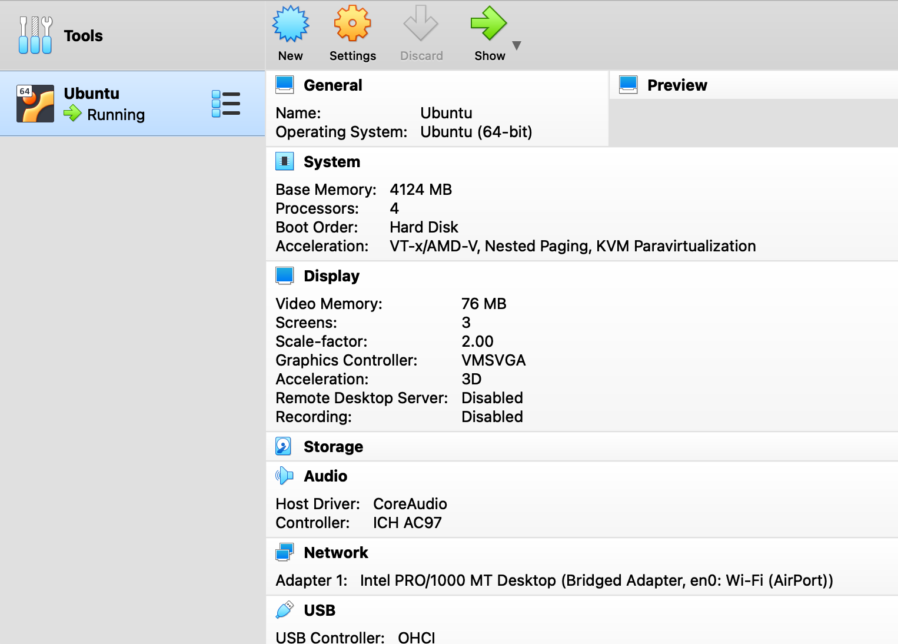Click the Base Memory: label

pos(326,190)
